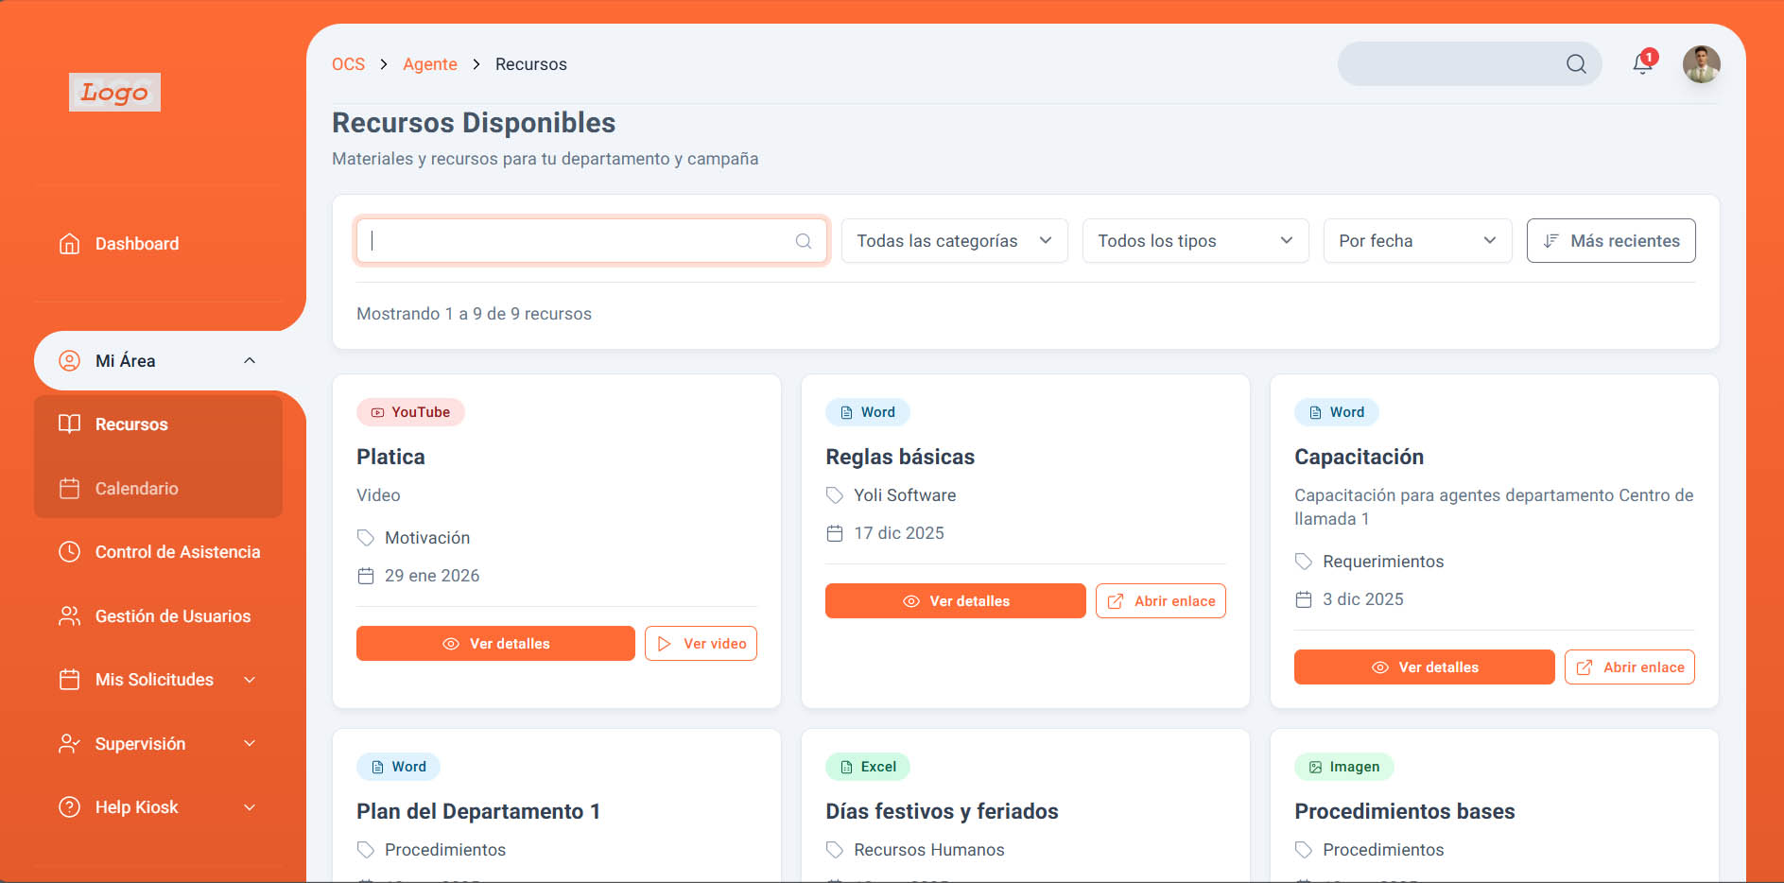This screenshot has height=883, width=1784.
Task: Open the Todos los tipos dropdown
Action: point(1194,240)
